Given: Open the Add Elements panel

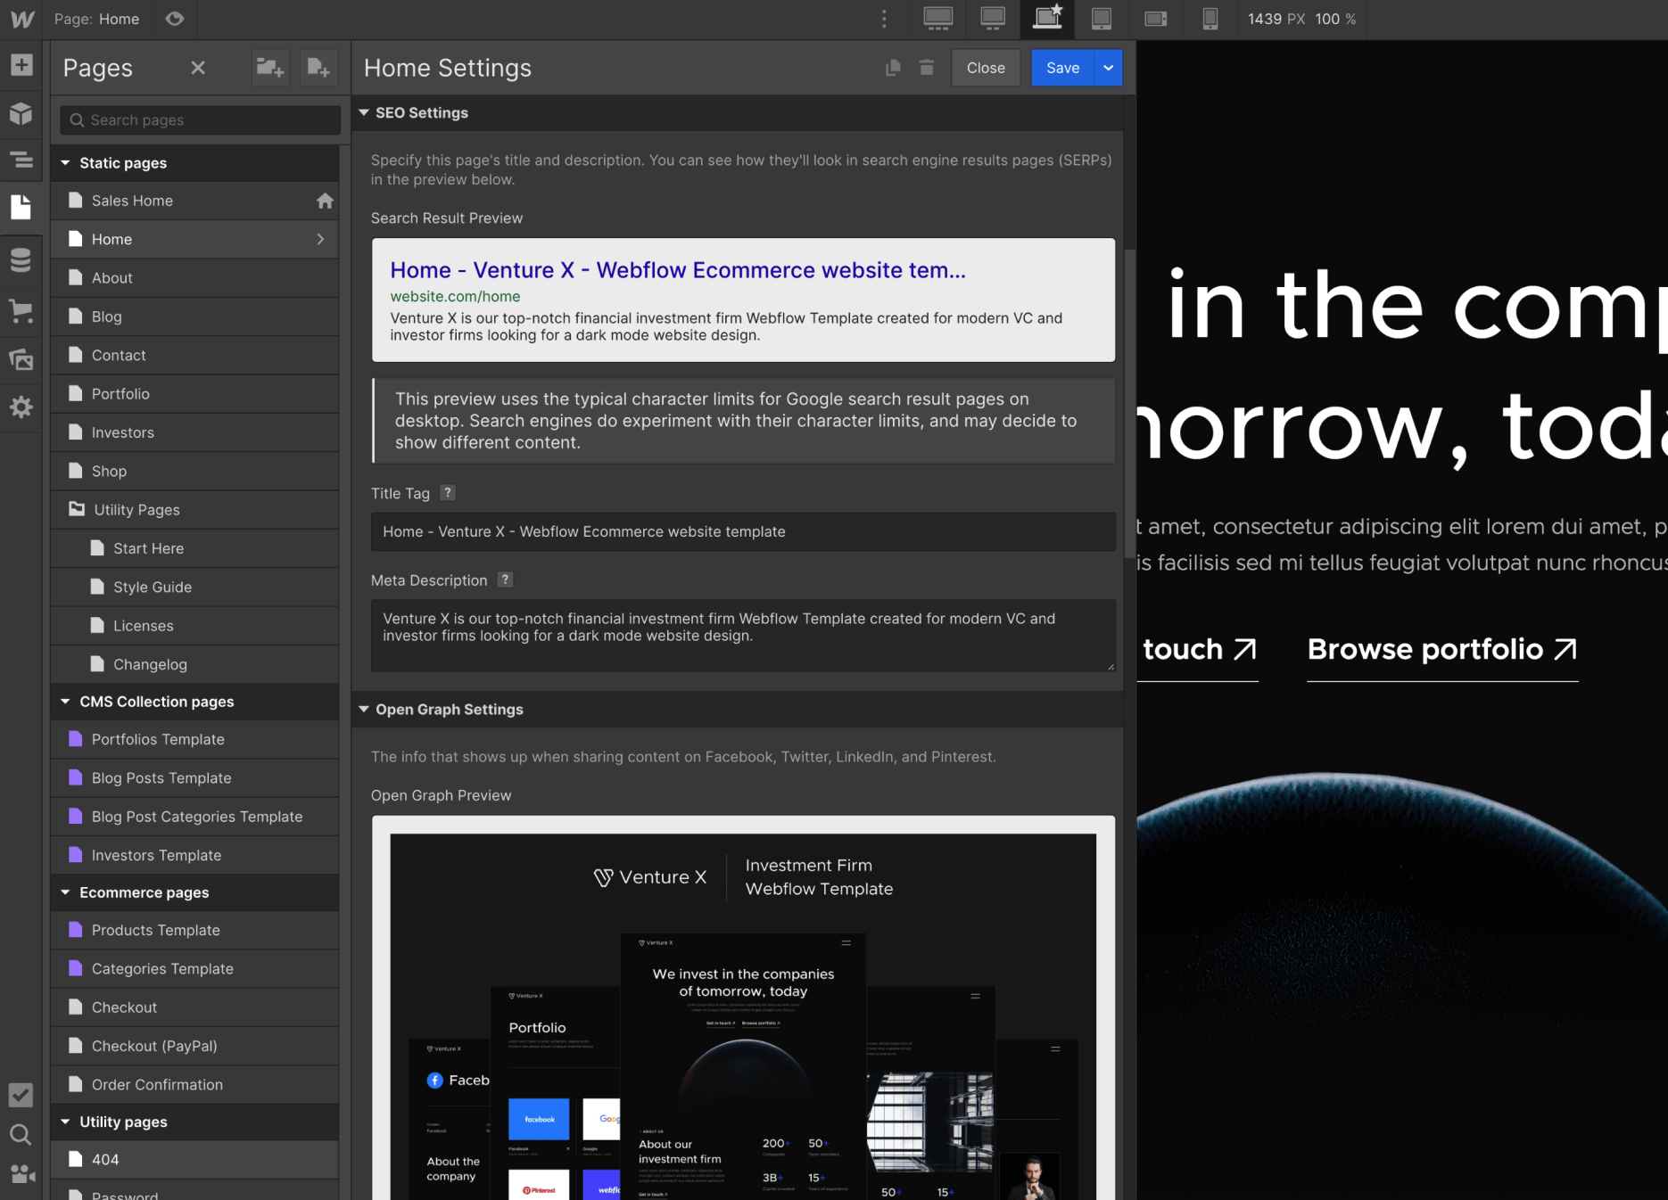Looking at the screenshot, I should 20,65.
